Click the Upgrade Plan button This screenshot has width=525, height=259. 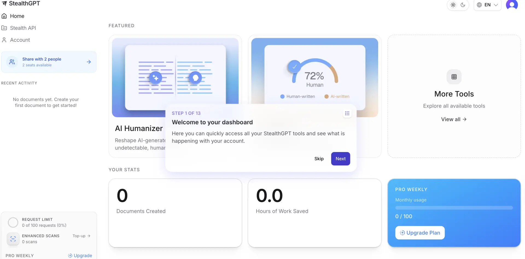(x=420, y=233)
